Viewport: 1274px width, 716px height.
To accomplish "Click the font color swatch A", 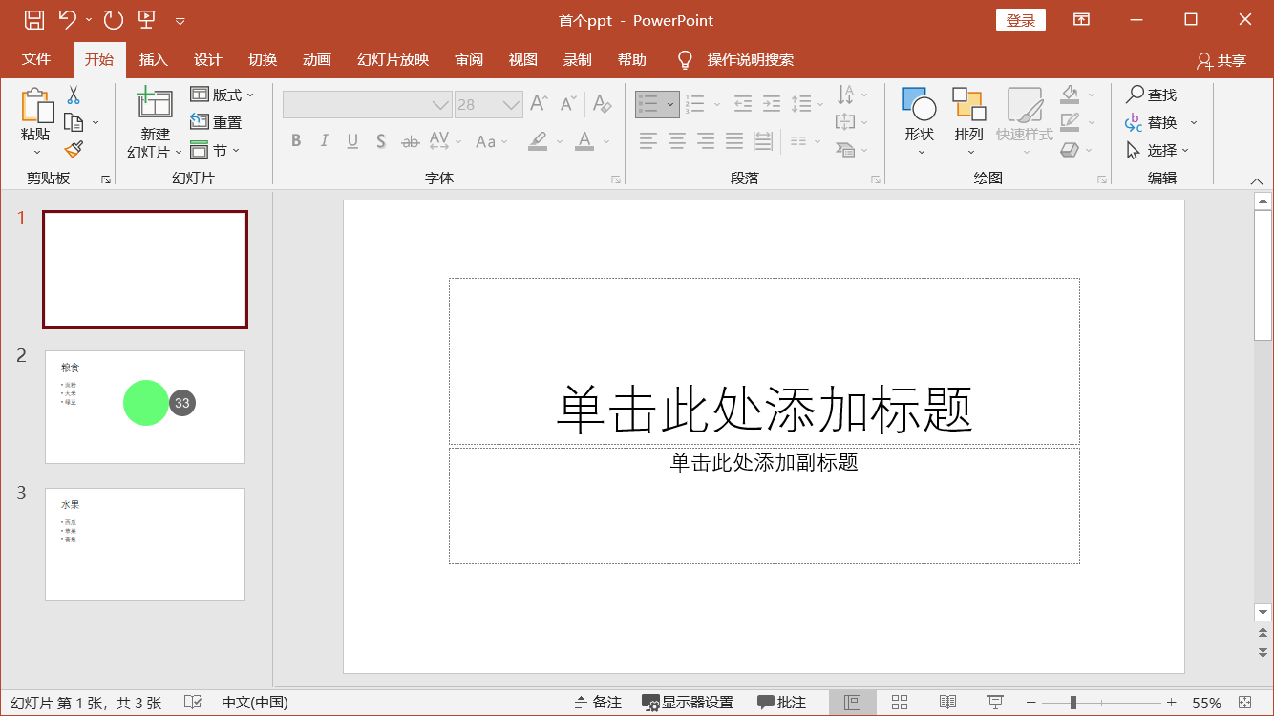I will coord(584,141).
